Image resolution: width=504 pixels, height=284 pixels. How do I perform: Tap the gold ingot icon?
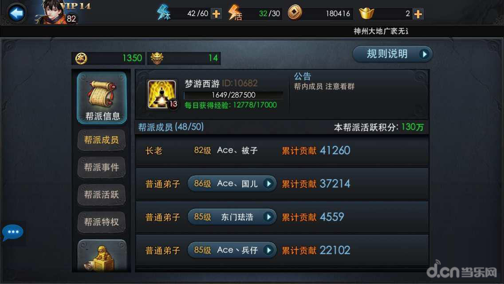pyautogui.click(x=366, y=13)
